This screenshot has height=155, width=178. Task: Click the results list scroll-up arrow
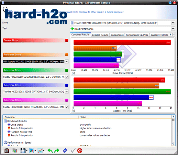tap(173, 117)
